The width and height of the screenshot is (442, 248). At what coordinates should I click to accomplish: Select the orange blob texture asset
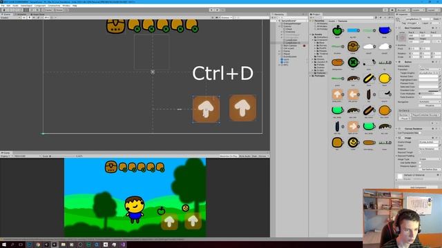tap(337, 62)
